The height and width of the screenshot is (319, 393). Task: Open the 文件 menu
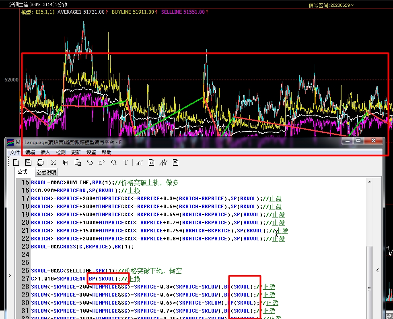coord(15,152)
